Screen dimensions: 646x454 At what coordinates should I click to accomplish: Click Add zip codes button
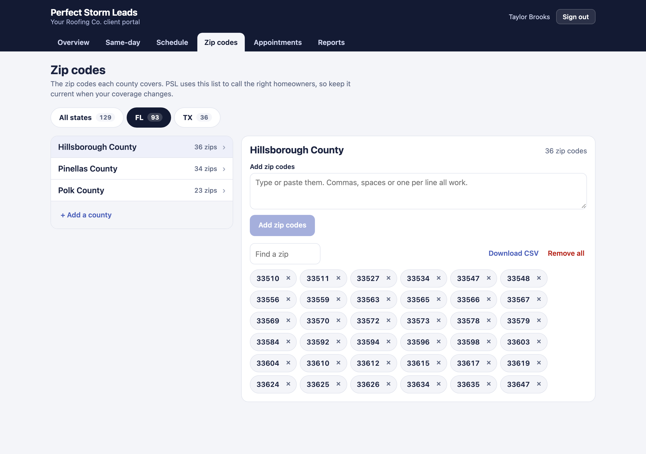tap(282, 225)
